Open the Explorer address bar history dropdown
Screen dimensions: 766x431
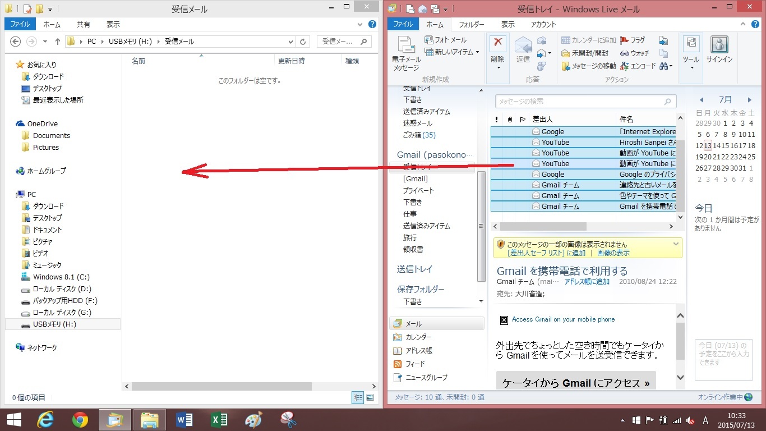(290, 42)
